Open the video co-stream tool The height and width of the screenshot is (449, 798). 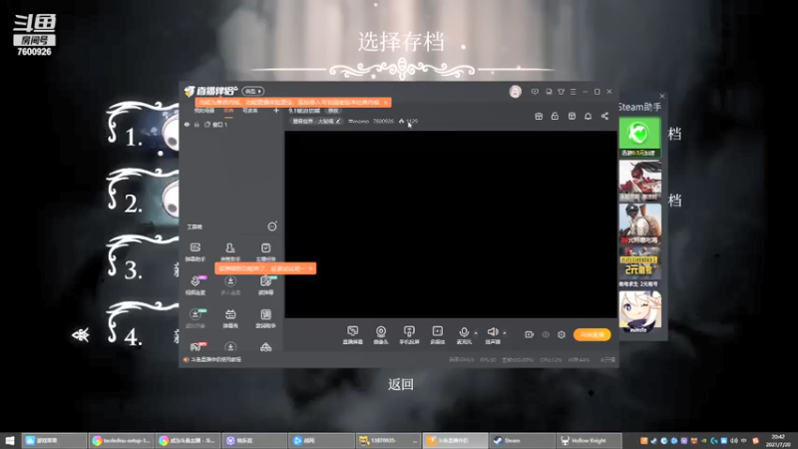pos(196,285)
